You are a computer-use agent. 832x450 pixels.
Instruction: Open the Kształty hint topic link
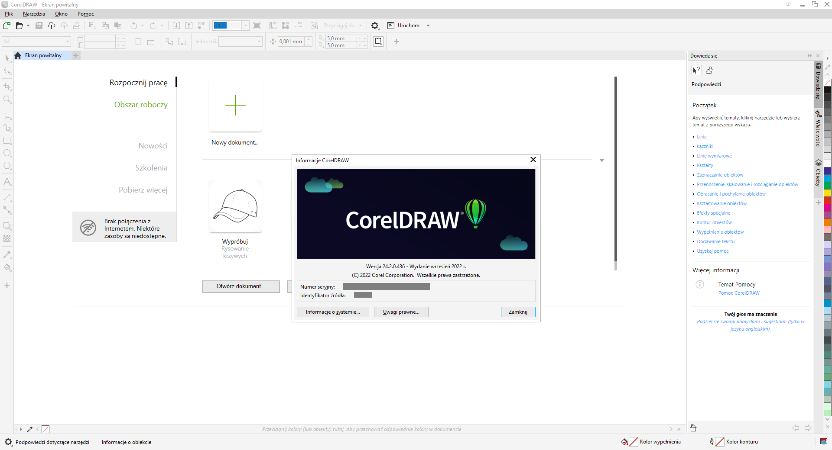705,165
